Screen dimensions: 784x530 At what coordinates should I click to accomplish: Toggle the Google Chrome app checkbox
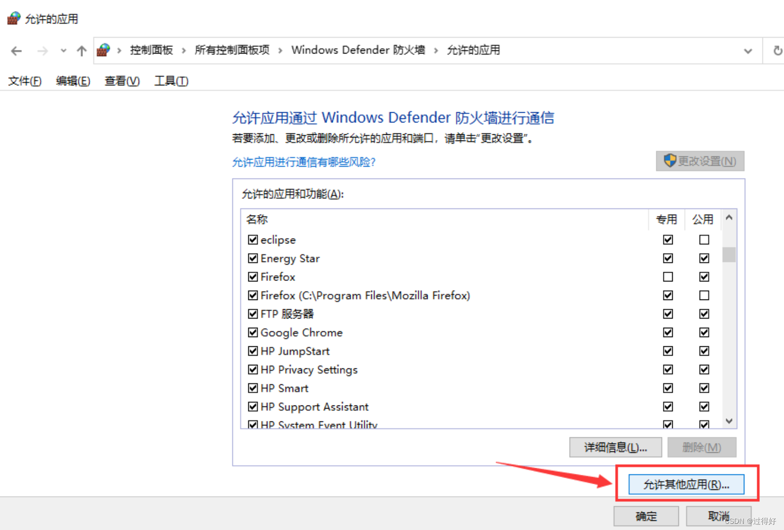[253, 332]
